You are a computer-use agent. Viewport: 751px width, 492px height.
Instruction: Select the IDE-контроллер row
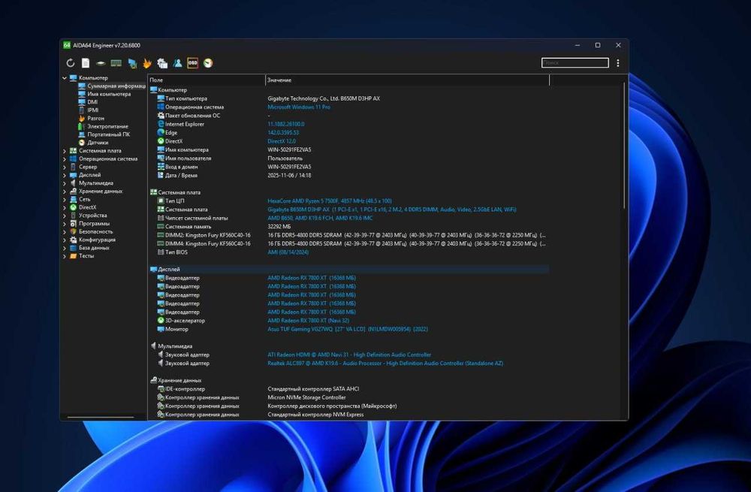(x=349, y=389)
